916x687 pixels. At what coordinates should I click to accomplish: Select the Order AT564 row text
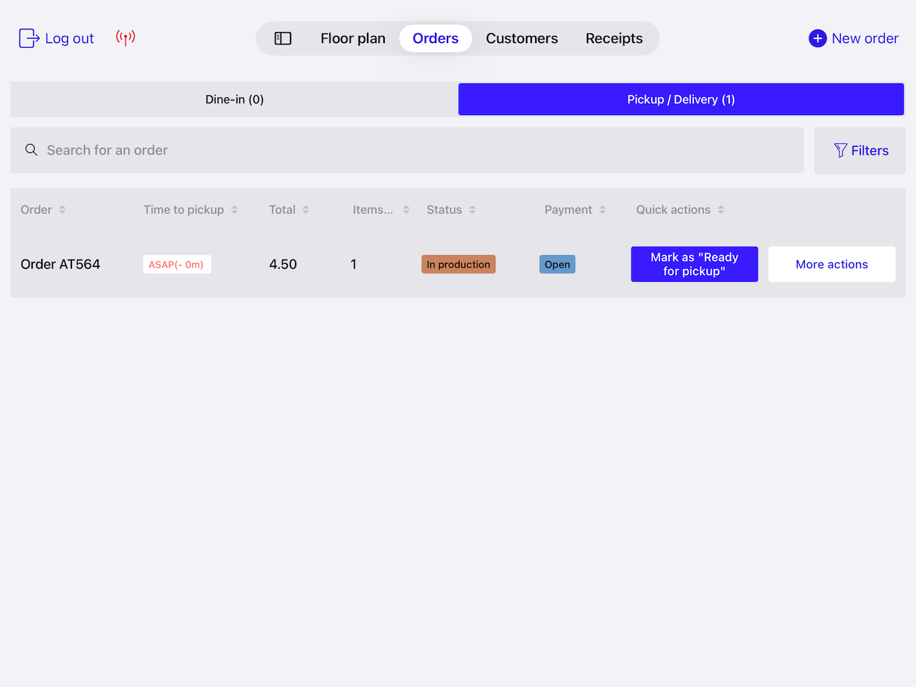tap(60, 264)
